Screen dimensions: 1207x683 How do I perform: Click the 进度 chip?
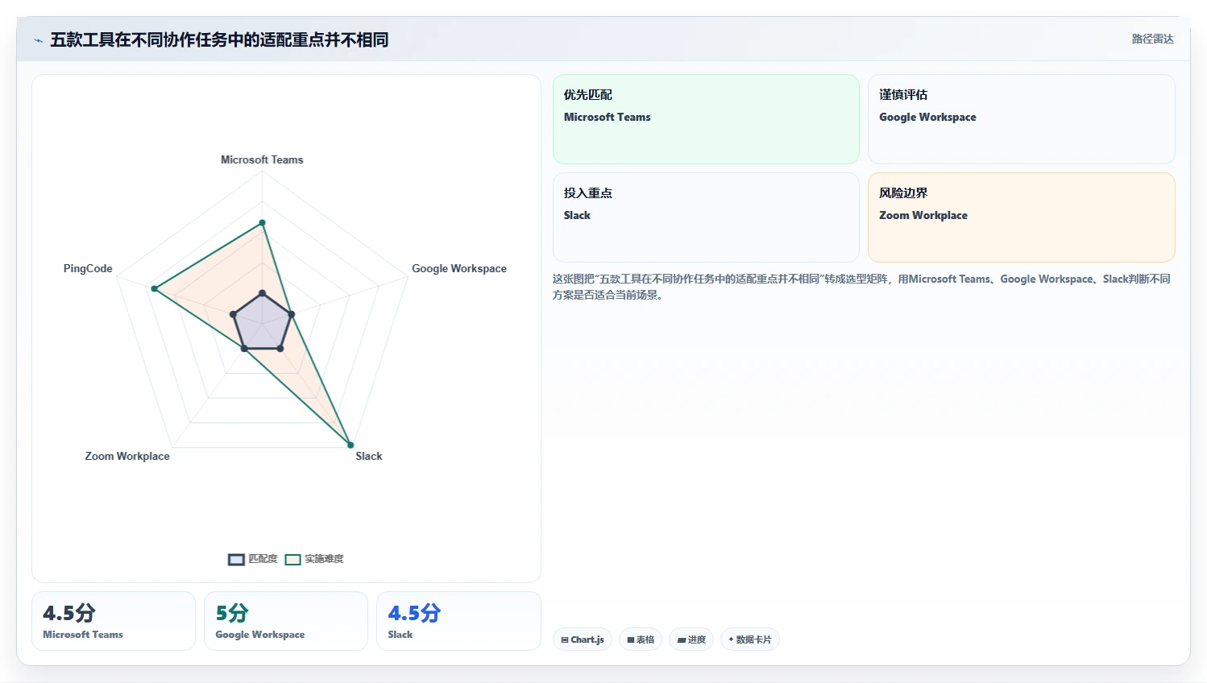click(691, 640)
